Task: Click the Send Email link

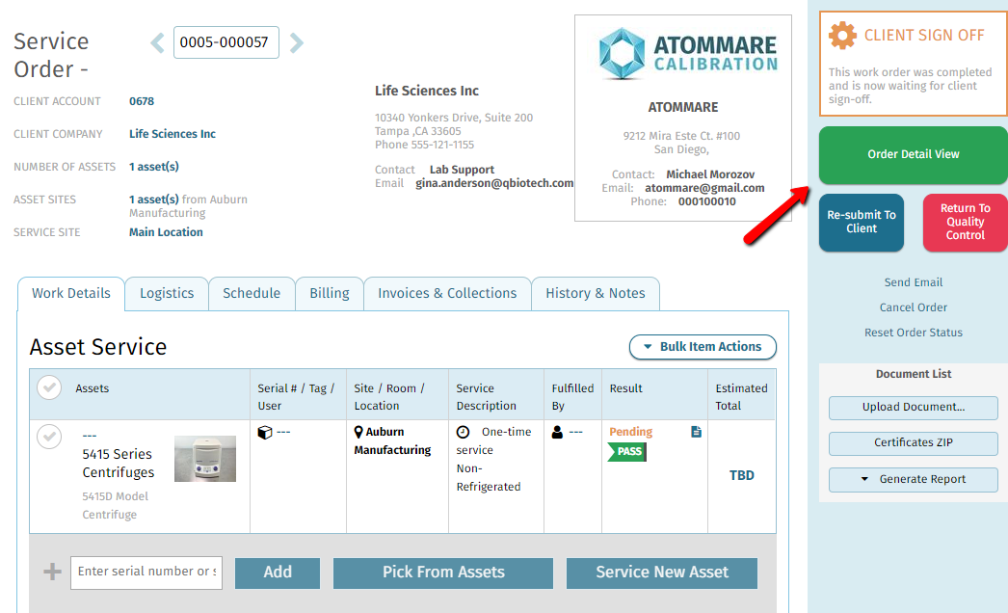Action: tap(913, 282)
